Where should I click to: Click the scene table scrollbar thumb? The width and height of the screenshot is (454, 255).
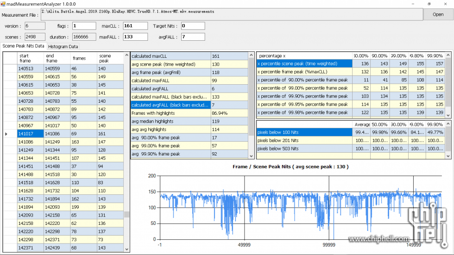coord(126,214)
